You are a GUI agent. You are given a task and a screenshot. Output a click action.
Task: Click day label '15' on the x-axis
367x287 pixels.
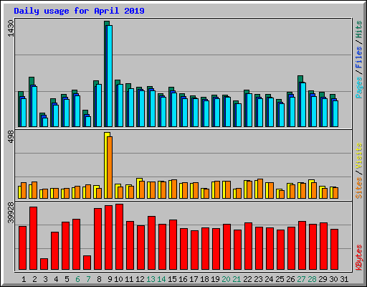coord(172,279)
